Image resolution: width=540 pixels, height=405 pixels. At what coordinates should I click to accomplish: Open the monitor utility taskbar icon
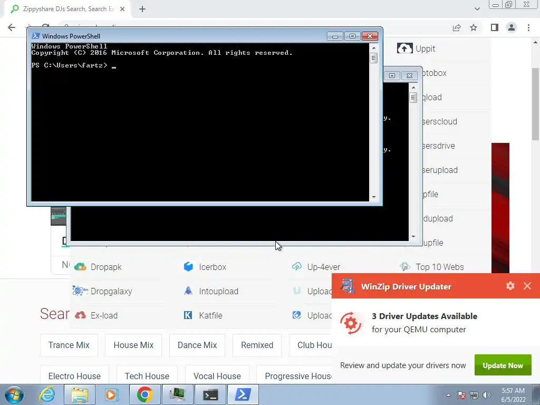(177, 394)
